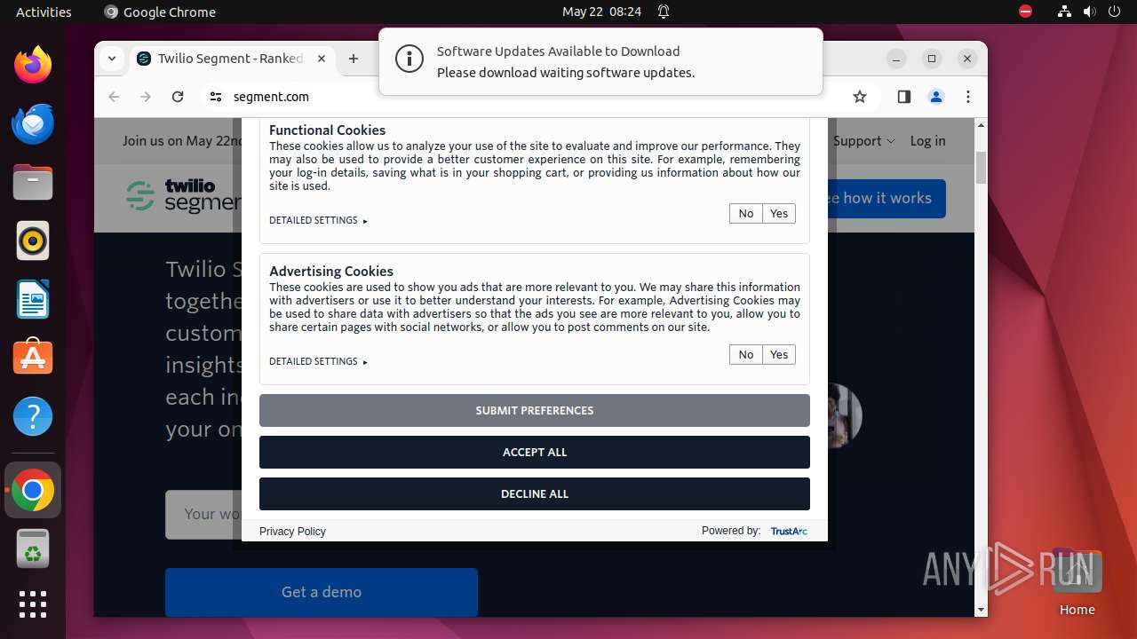Image resolution: width=1137 pixels, height=639 pixels.
Task: Click Software Updates Available notification
Action: tap(600, 61)
